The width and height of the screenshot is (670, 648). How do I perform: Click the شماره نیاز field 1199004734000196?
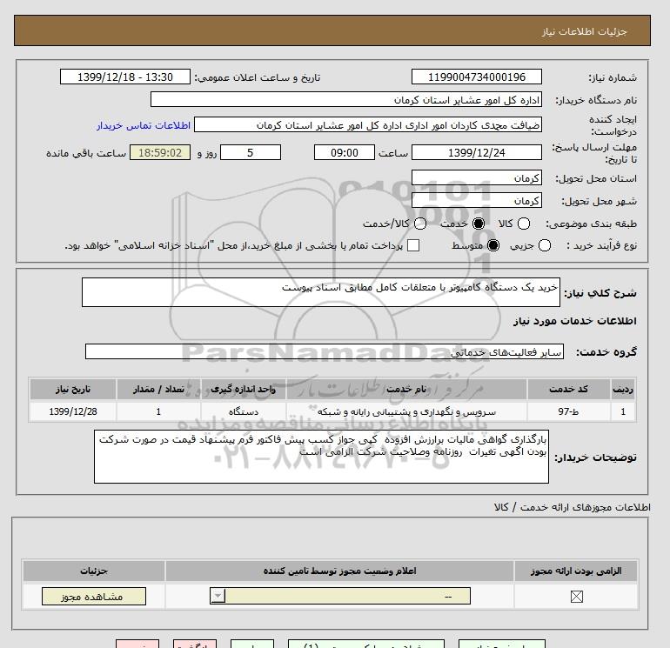[x=477, y=77]
